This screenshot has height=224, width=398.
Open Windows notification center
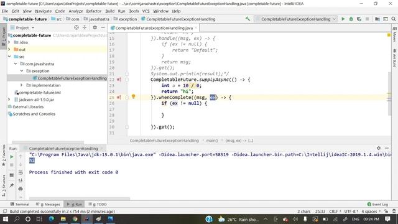(387, 219)
